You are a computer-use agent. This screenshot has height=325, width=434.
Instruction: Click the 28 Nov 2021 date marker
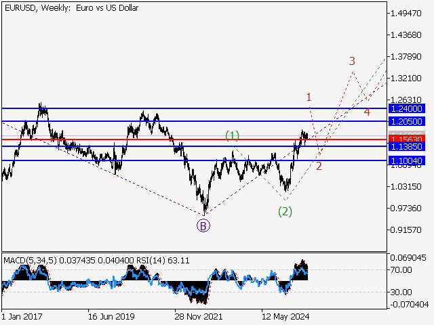tap(199, 316)
